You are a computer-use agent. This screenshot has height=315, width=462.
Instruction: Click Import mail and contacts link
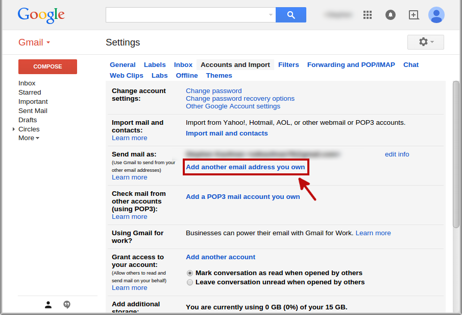[227, 133]
